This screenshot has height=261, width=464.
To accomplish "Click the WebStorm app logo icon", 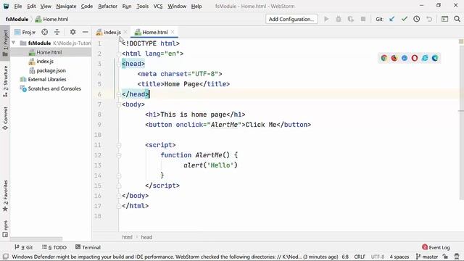I will tap(6, 6).
